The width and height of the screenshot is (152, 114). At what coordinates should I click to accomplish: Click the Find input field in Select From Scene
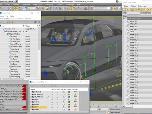133,13
